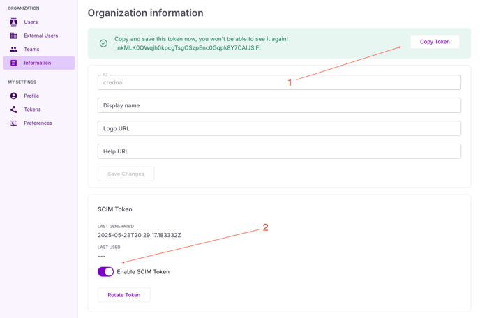Click the Last Generated timestamp value
Viewport: 480px width, 318px height.
pyautogui.click(x=139, y=236)
